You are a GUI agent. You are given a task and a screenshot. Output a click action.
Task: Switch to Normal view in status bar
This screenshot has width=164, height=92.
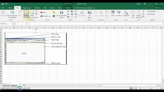(131, 88)
